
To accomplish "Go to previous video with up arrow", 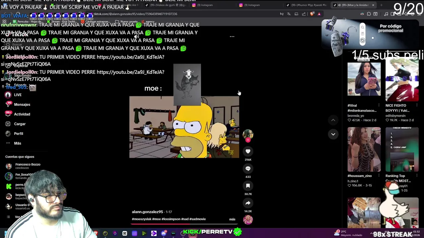I will 333,120.
